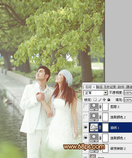Hide the 选取颜色 1 layer eye icon

(86, 138)
